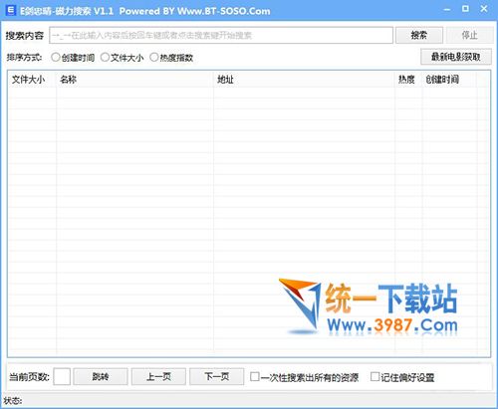Open 最新电影获取 button
This screenshot has height=409, width=498.
[x=456, y=57]
